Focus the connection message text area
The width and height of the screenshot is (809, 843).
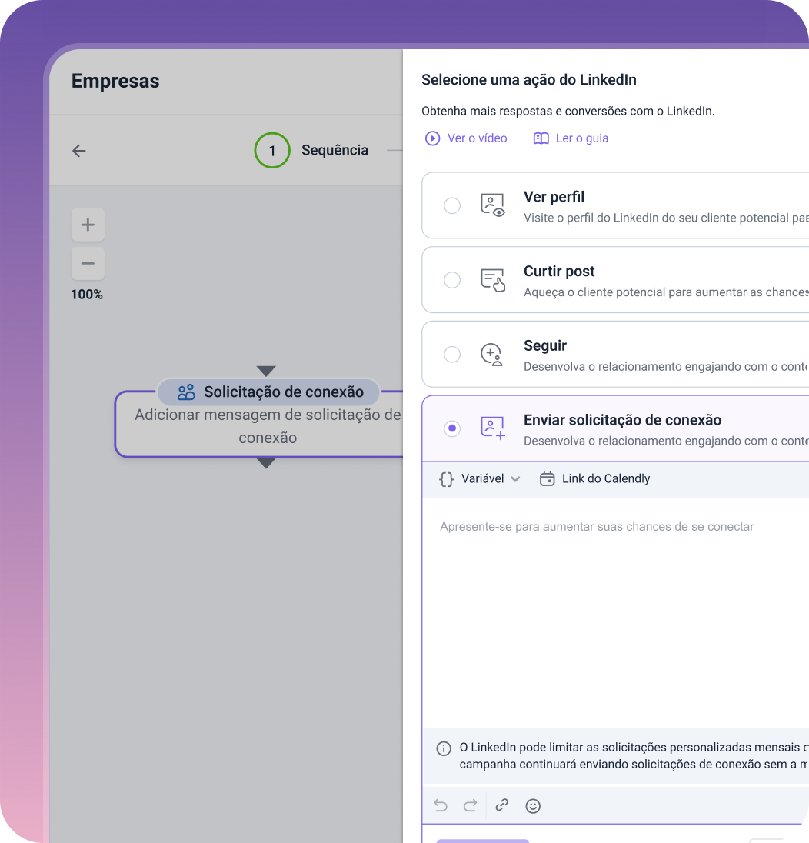(615, 613)
